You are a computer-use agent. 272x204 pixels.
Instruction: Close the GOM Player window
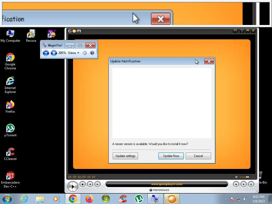point(253,31)
